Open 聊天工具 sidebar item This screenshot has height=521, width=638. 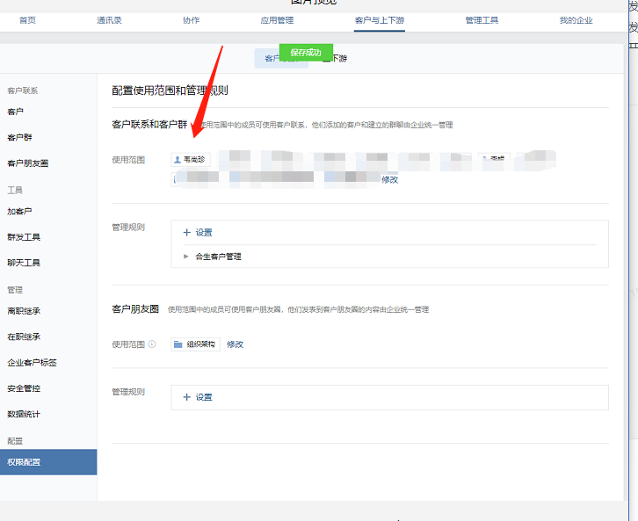24,263
